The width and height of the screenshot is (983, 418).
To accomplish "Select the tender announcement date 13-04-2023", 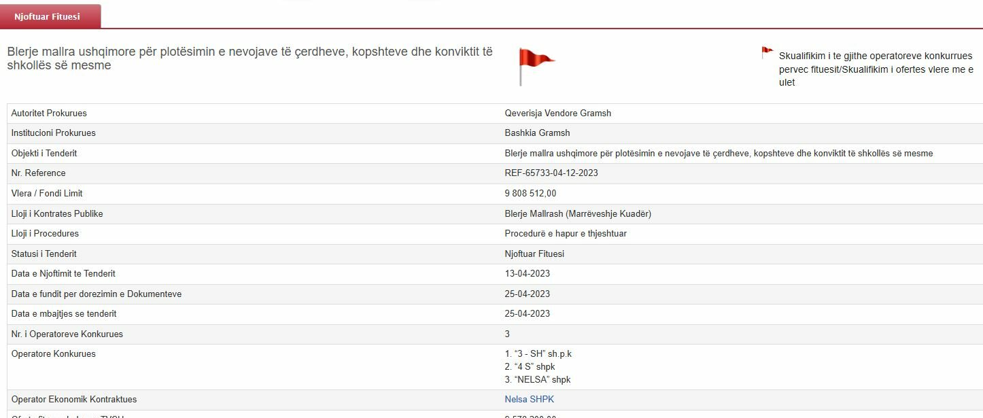I will (x=527, y=273).
